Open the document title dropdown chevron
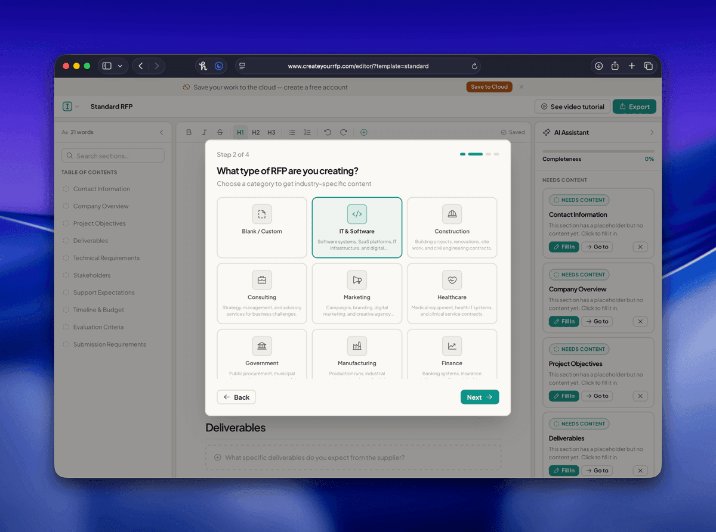716x532 pixels. (x=77, y=106)
